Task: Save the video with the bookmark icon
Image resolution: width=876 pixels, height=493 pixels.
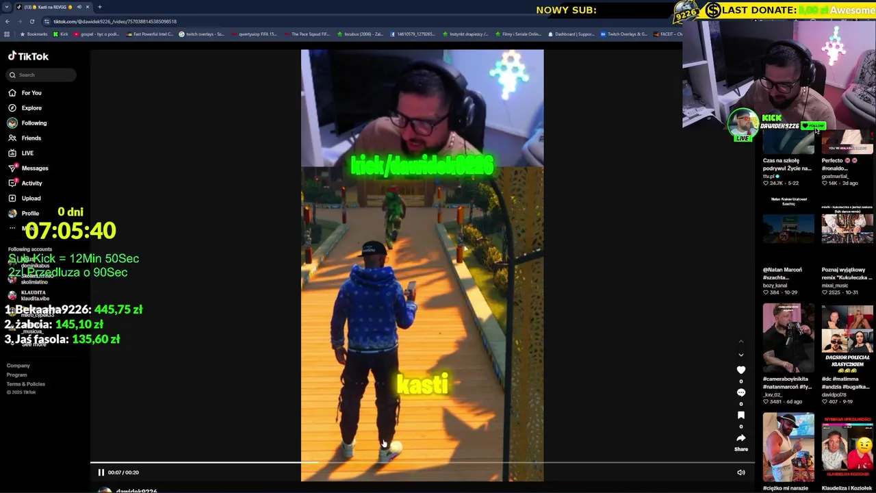Action: tap(740, 415)
